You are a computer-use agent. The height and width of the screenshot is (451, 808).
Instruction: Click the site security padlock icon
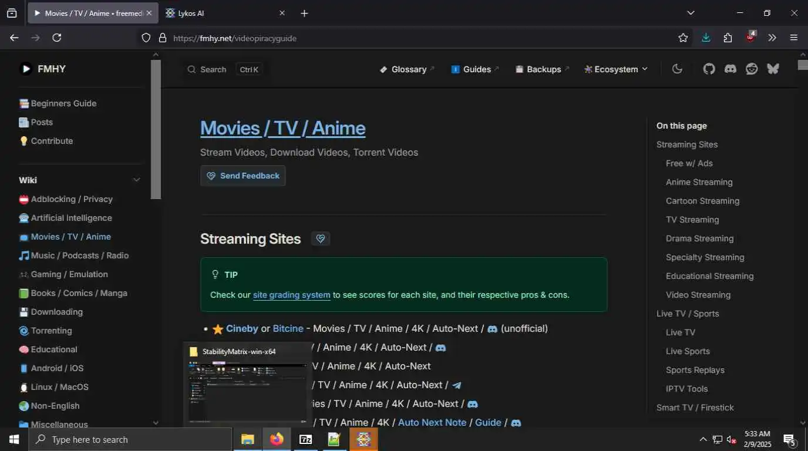pyautogui.click(x=163, y=38)
